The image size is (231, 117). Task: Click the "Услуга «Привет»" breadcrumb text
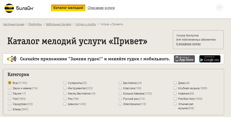tap(112, 24)
